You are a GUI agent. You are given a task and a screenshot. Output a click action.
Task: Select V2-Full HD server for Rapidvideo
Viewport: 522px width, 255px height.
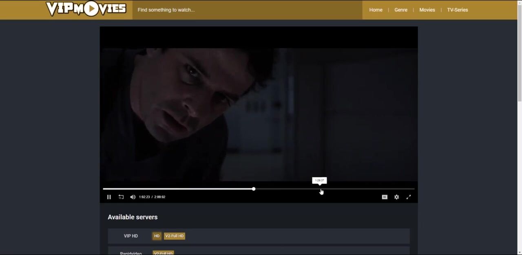pyautogui.click(x=163, y=253)
